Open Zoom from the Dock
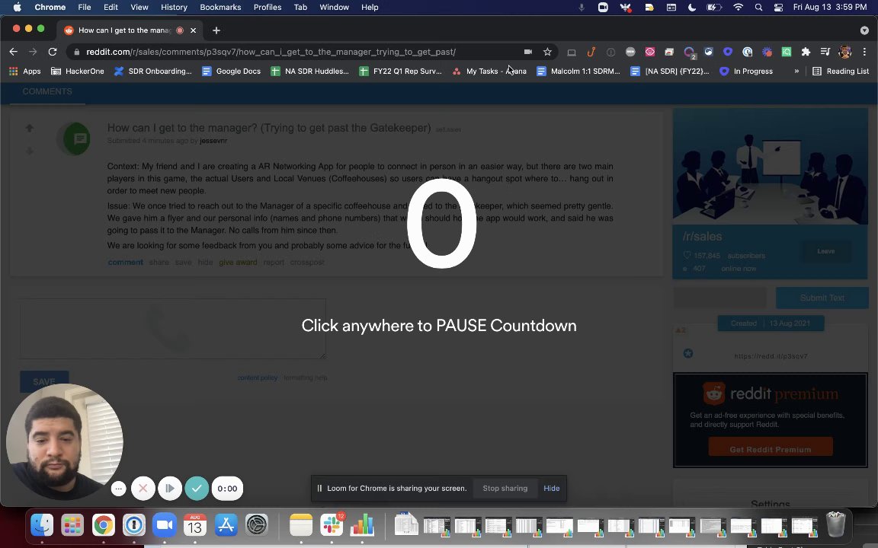 [164, 525]
